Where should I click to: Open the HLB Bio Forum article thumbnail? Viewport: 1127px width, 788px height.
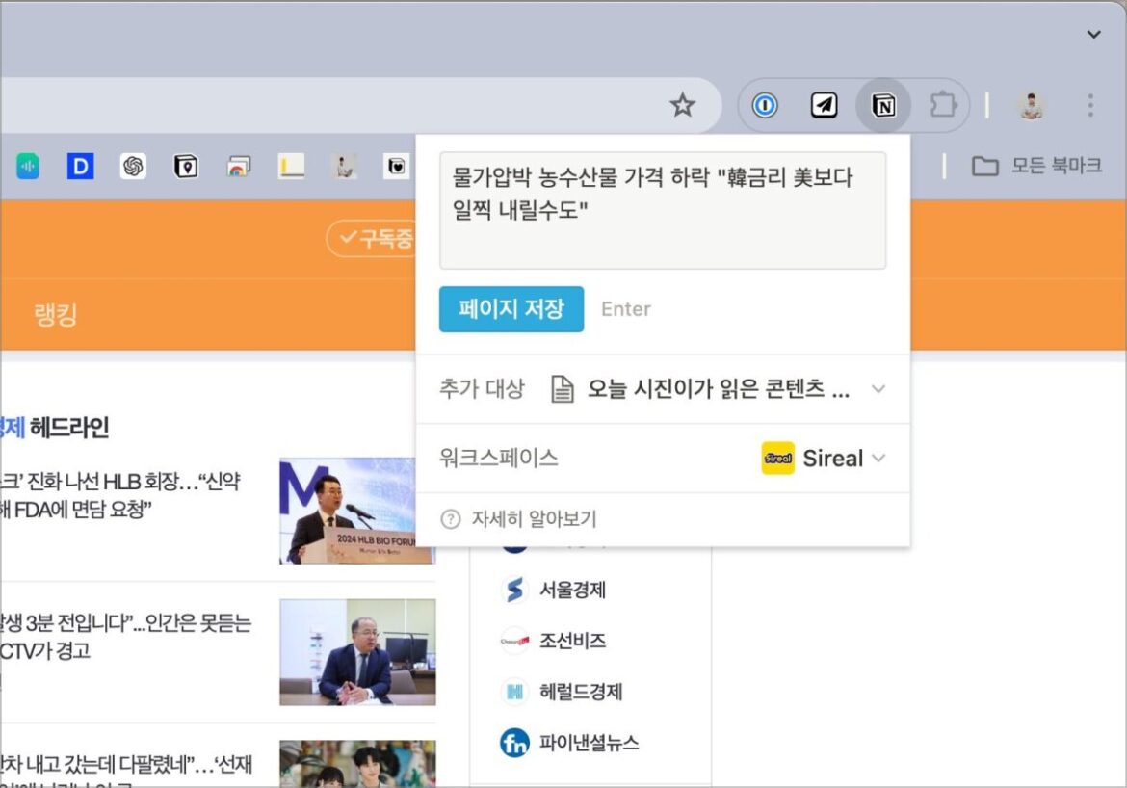point(356,511)
